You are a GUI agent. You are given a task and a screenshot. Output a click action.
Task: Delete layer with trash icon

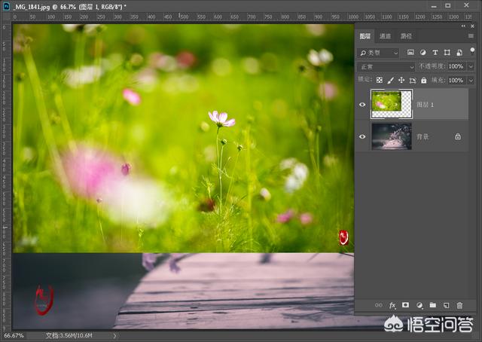pyautogui.click(x=459, y=305)
